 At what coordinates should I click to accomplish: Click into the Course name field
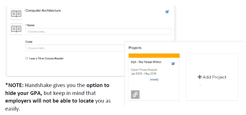[x=98, y=31]
